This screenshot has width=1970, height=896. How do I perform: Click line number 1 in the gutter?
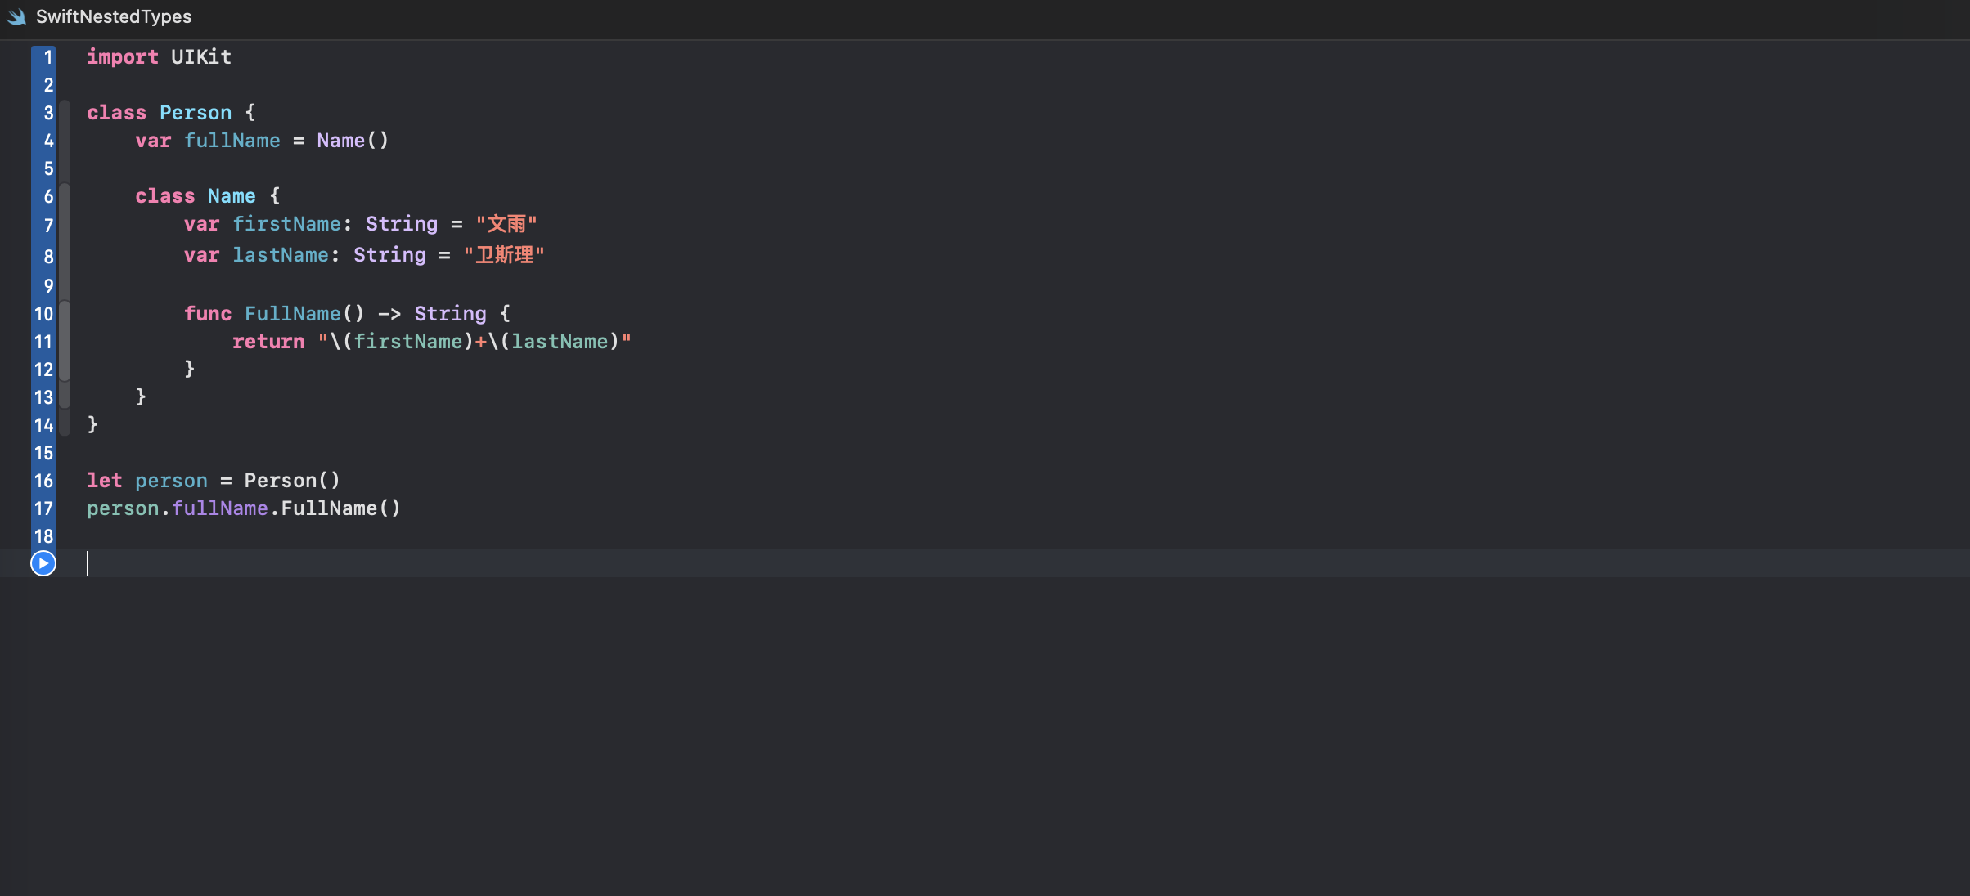click(47, 57)
